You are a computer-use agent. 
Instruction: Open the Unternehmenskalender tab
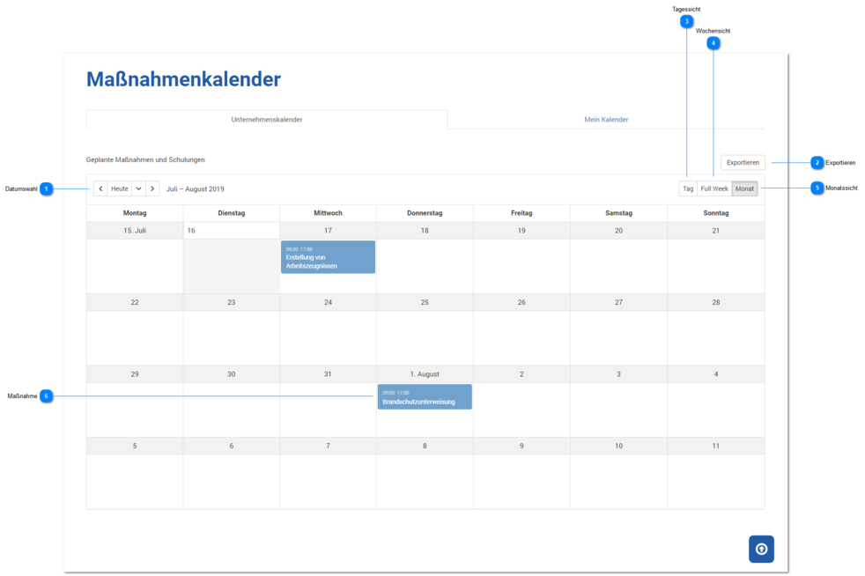tap(266, 119)
